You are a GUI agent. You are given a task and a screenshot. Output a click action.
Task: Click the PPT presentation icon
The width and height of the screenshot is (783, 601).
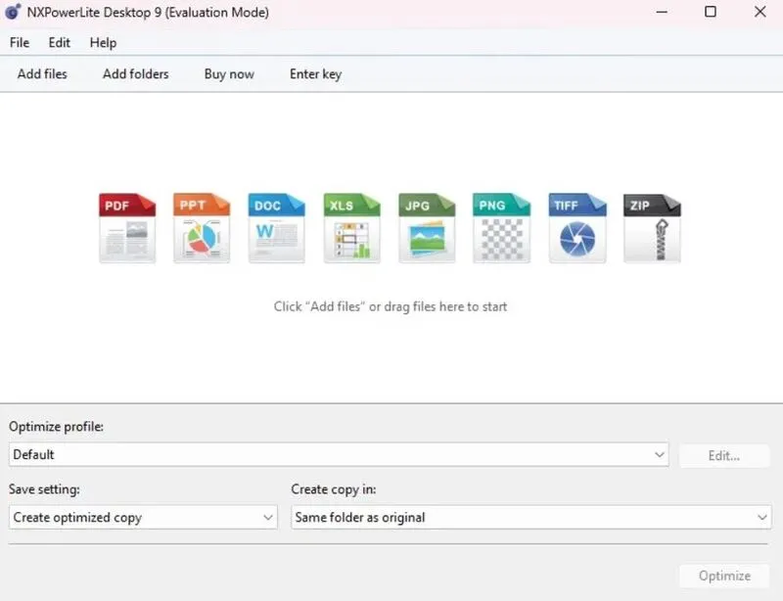coord(202,228)
